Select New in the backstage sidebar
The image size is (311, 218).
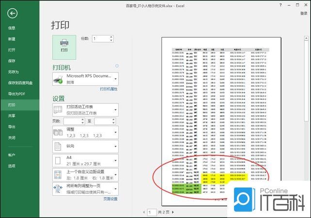[12, 39]
